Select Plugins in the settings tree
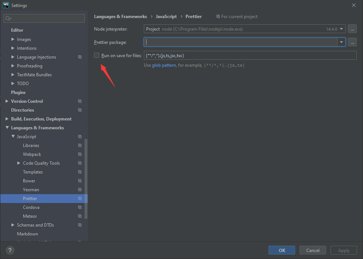Viewport: 363px width, 259px height. point(18,92)
